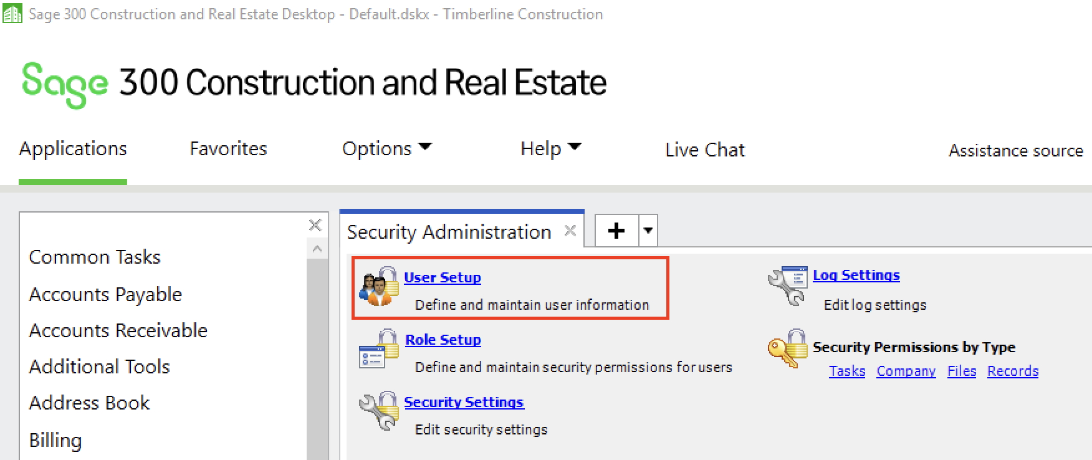This screenshot has height=460, width=1092.
Task: Click the Role Setup window-and-lock icon
Action: click(x=379, y=349)
